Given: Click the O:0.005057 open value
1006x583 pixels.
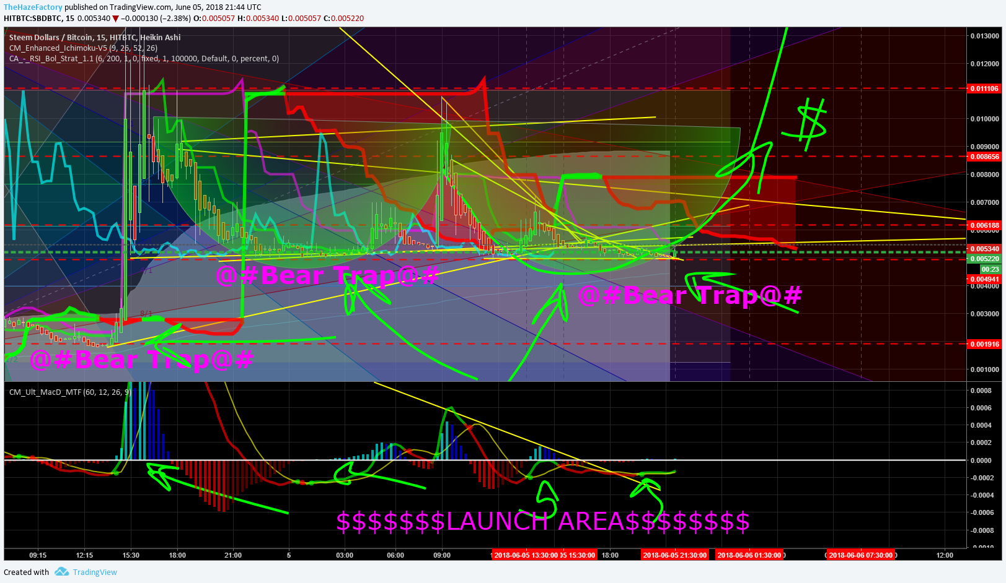Looking at the screenshot, I should pos(214,19).
